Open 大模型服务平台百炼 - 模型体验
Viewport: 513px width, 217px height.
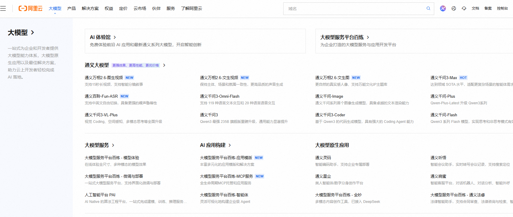(112, 158)
